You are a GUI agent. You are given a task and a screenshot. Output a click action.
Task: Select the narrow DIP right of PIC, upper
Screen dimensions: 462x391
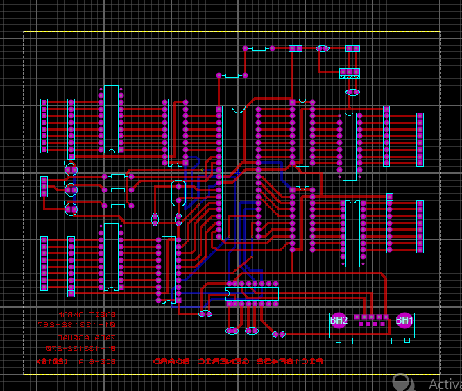point(302,133)
